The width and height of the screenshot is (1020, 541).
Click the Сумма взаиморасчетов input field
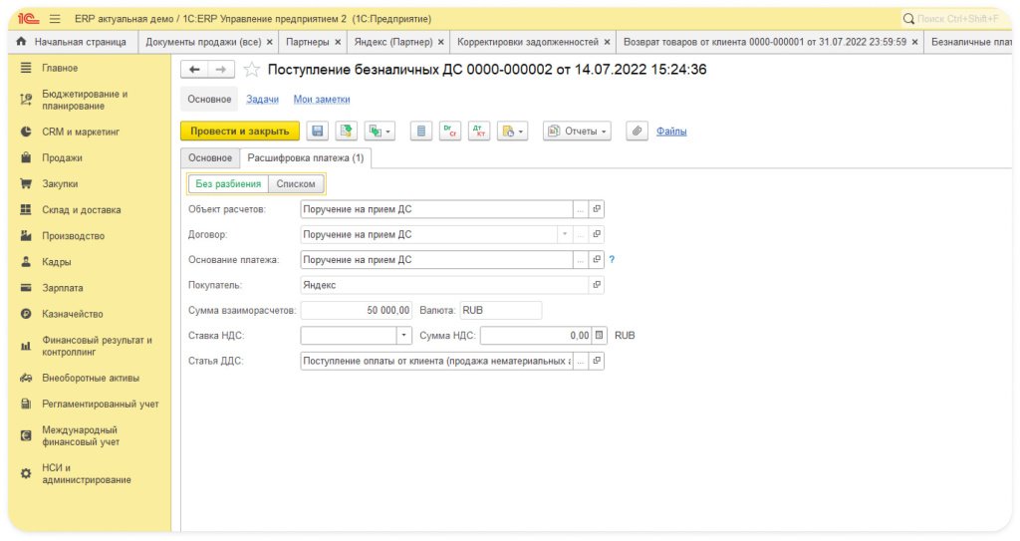pyautogui.click(x=357, y=310)
